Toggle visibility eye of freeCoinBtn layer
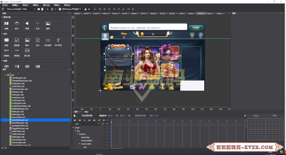Image resolution: width=286 pixels, height=155 pixels. tap(105, 144)
